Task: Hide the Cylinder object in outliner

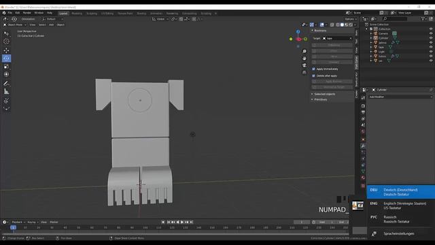Action: click(431, 38)
